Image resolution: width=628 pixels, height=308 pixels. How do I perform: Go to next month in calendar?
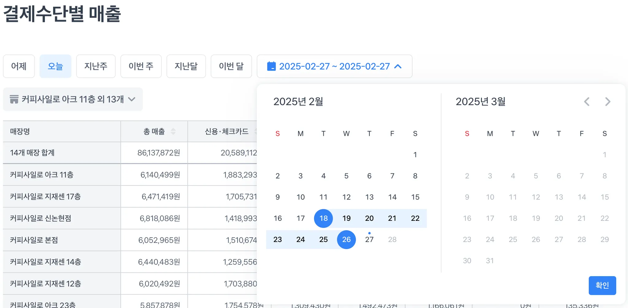[607, 102]
